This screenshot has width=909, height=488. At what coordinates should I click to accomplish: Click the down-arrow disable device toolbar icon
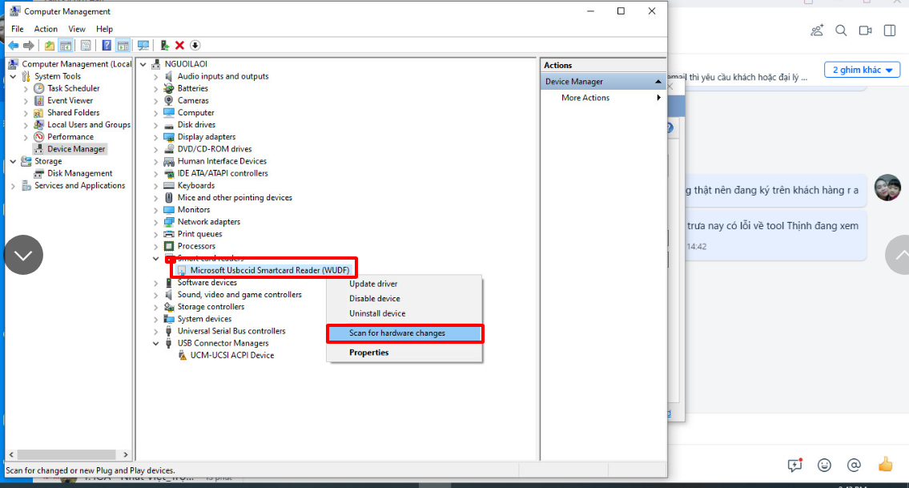click(195, 45)
